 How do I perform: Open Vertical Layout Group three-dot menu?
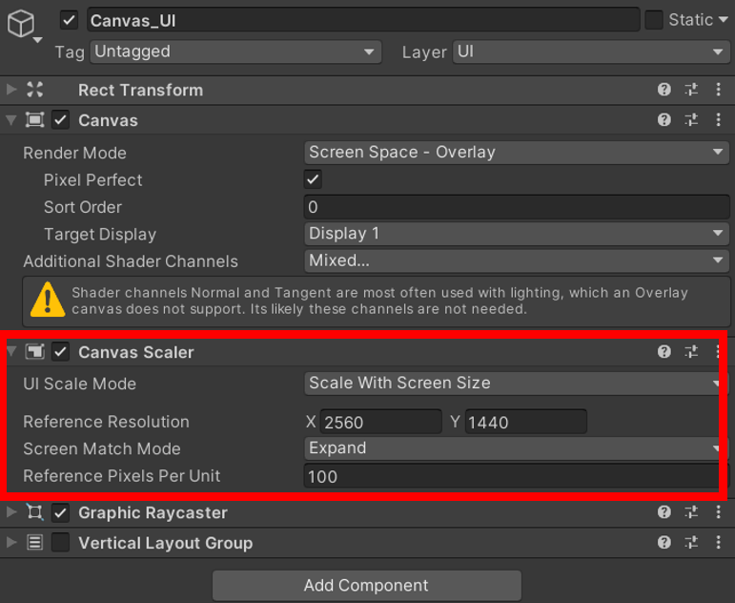click(719, 543)
